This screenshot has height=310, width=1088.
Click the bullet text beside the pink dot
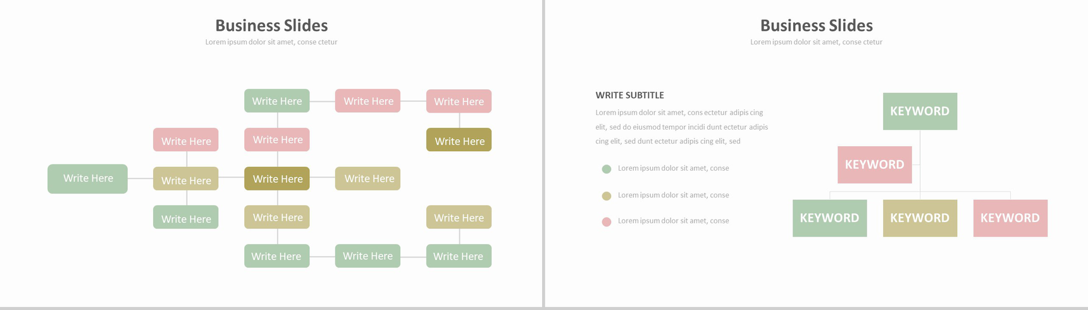pos(673,221)
